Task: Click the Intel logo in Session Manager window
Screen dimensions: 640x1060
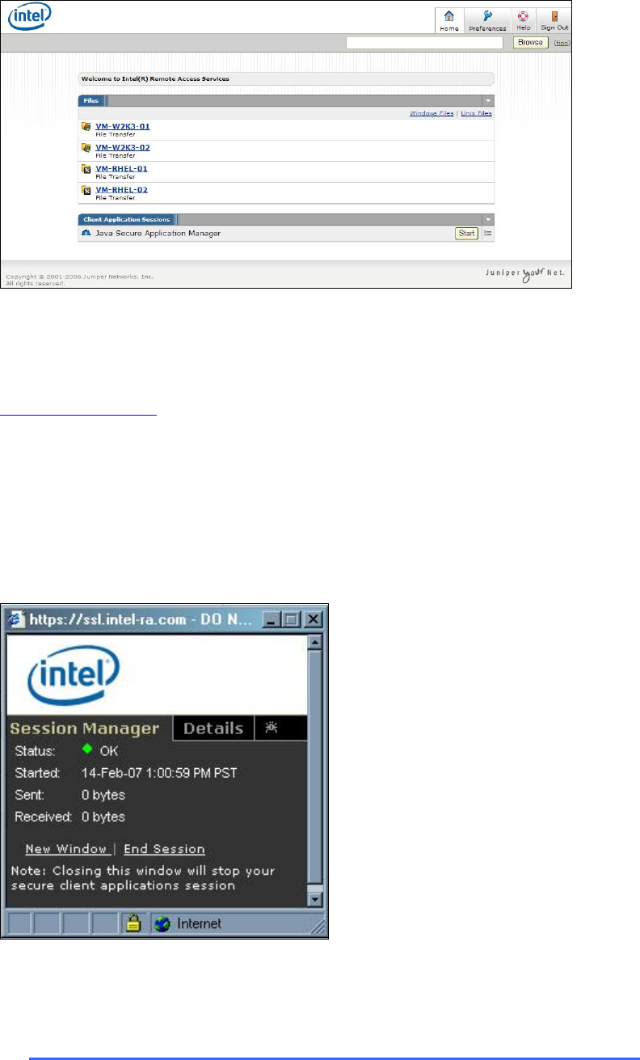Action: coord(74,674)
